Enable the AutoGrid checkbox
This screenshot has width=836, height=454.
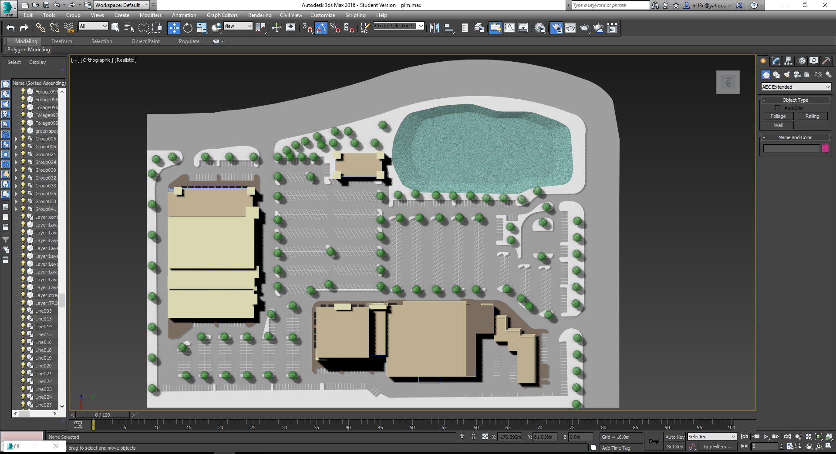point(777,108)
